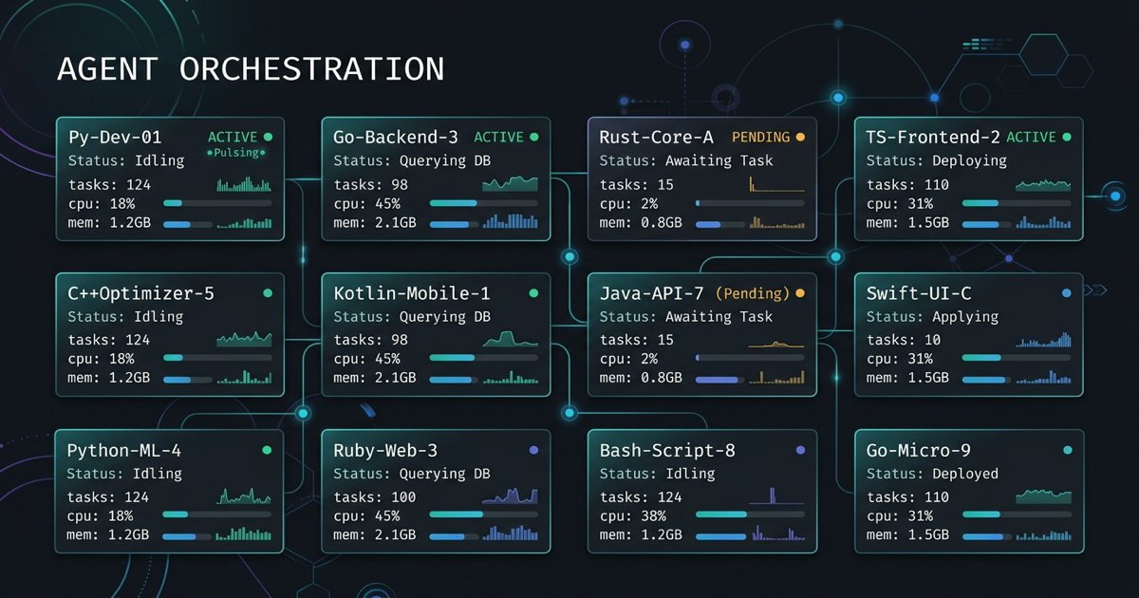1139x598 pixels.
Task: Click "Status: Idling" in Python-ML-4
Action: click(124, 474)
